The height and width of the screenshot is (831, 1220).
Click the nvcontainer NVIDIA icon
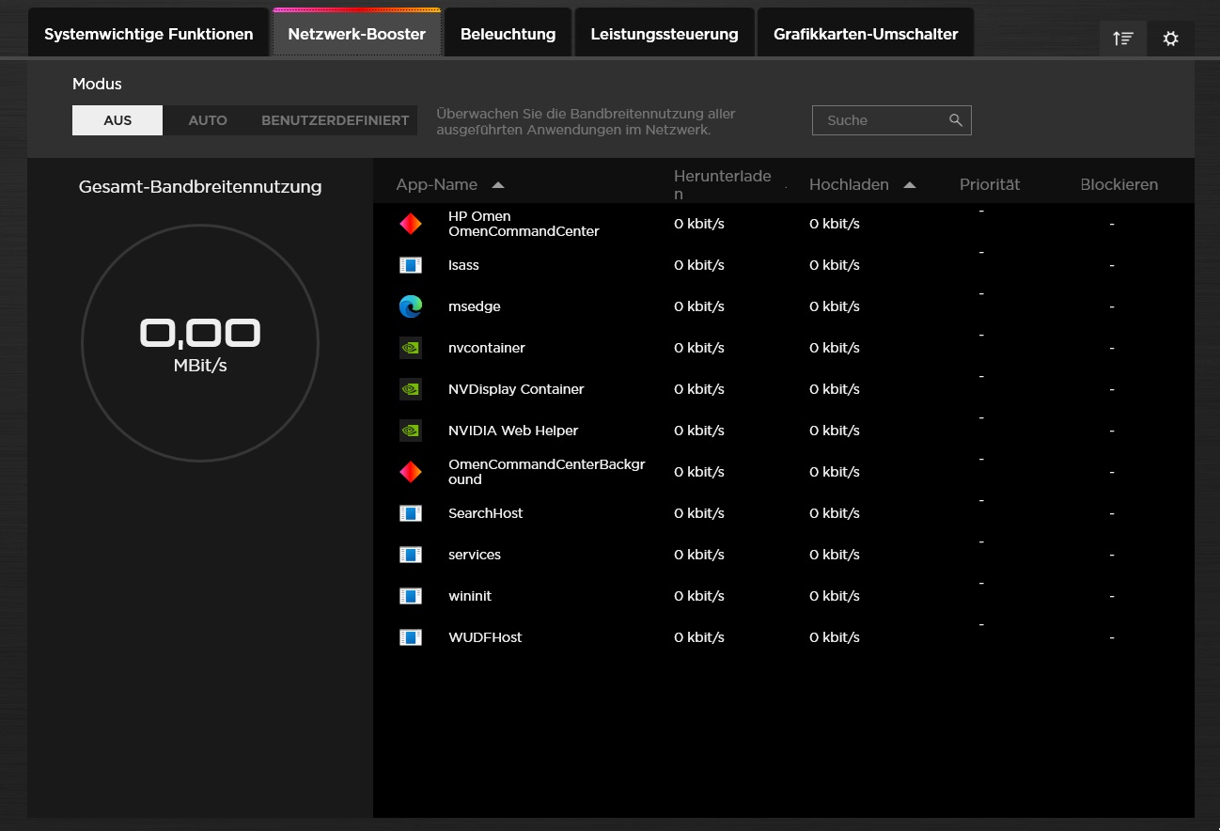411,348
